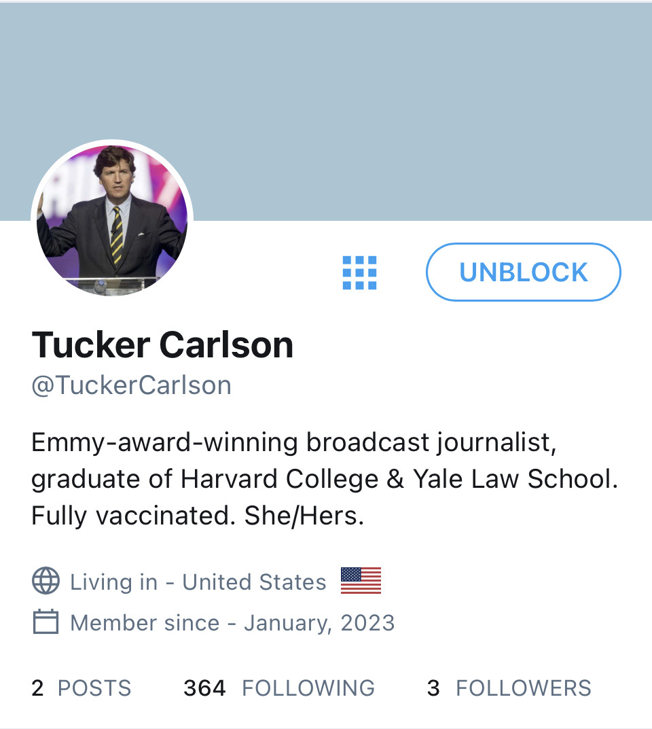Click the Fully vaccinated. She/Hers. bio line
Screen dimensions: 652x729
point(198,516)
